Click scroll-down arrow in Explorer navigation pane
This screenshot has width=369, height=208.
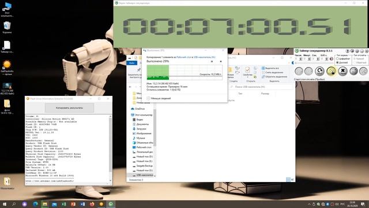[155, 176]
